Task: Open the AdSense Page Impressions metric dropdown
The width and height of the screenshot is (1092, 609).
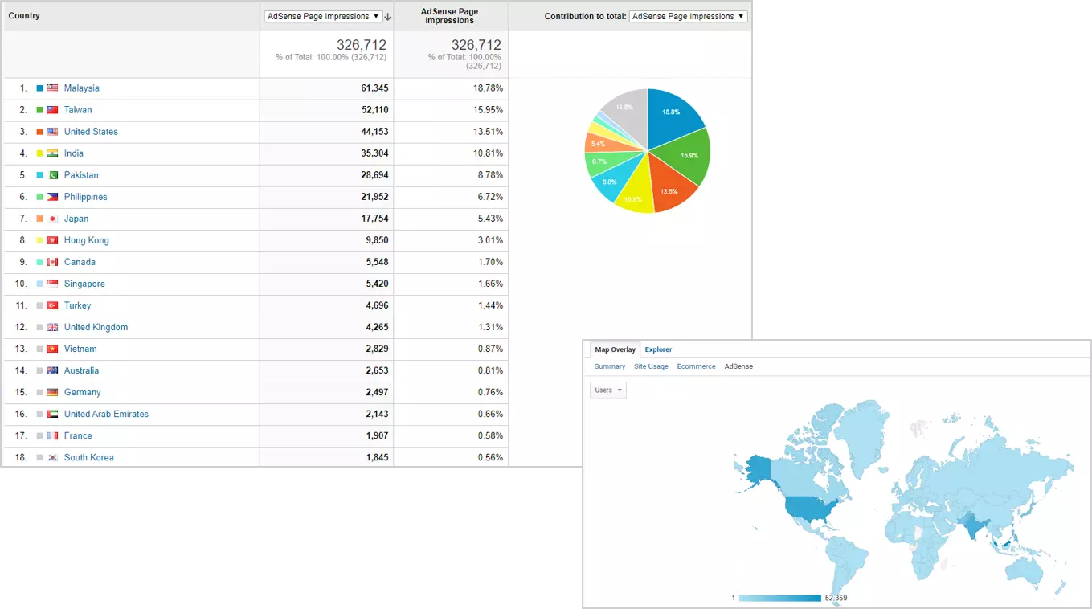Action: pyautogui.click(x=323, y=17)
